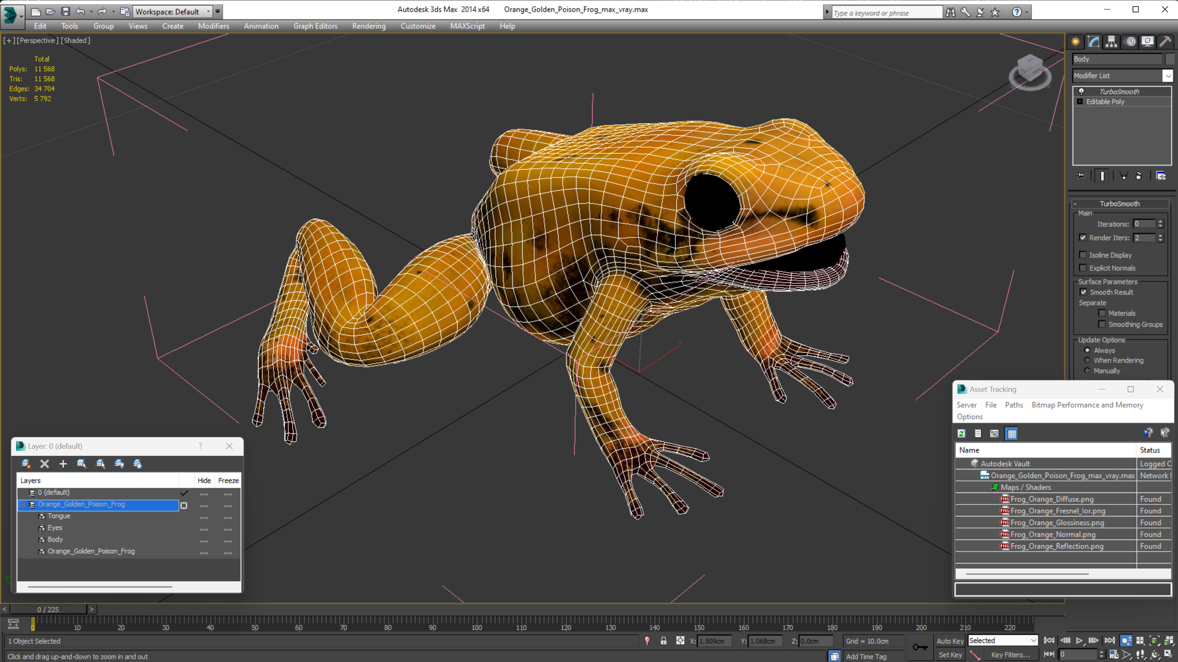Collapse the TurboSmooth rollout header

1119,204
